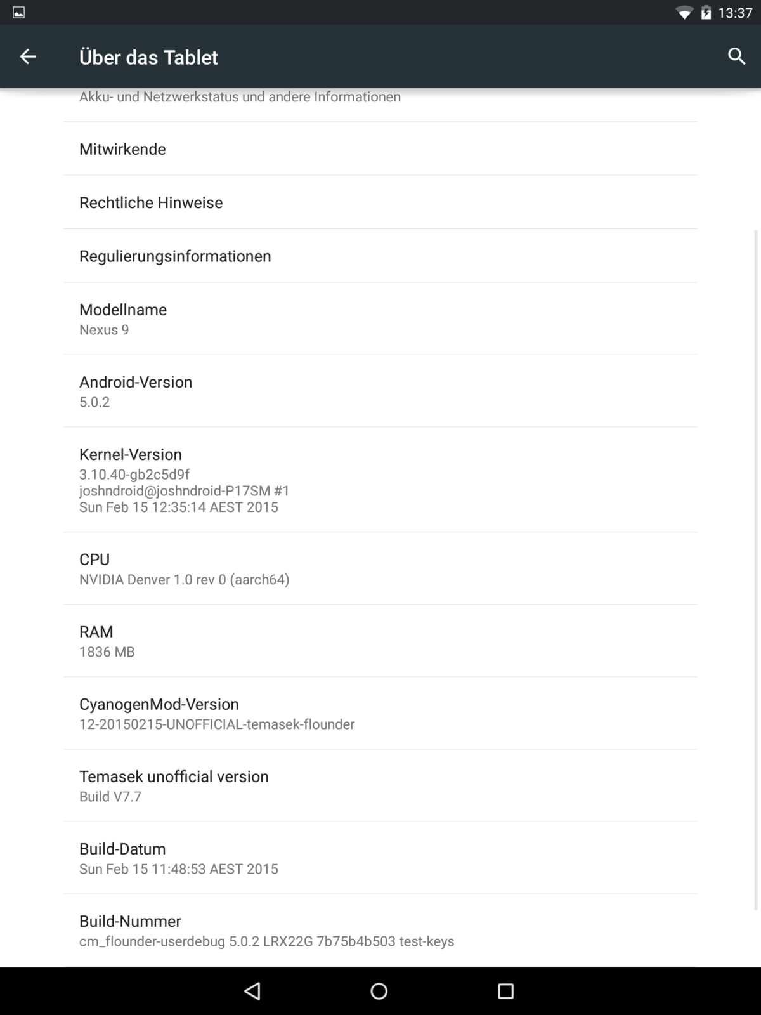
Task: Tap the Modellname Nexus 9 entry
Action: pyautogui.click(x=380, y=319)
